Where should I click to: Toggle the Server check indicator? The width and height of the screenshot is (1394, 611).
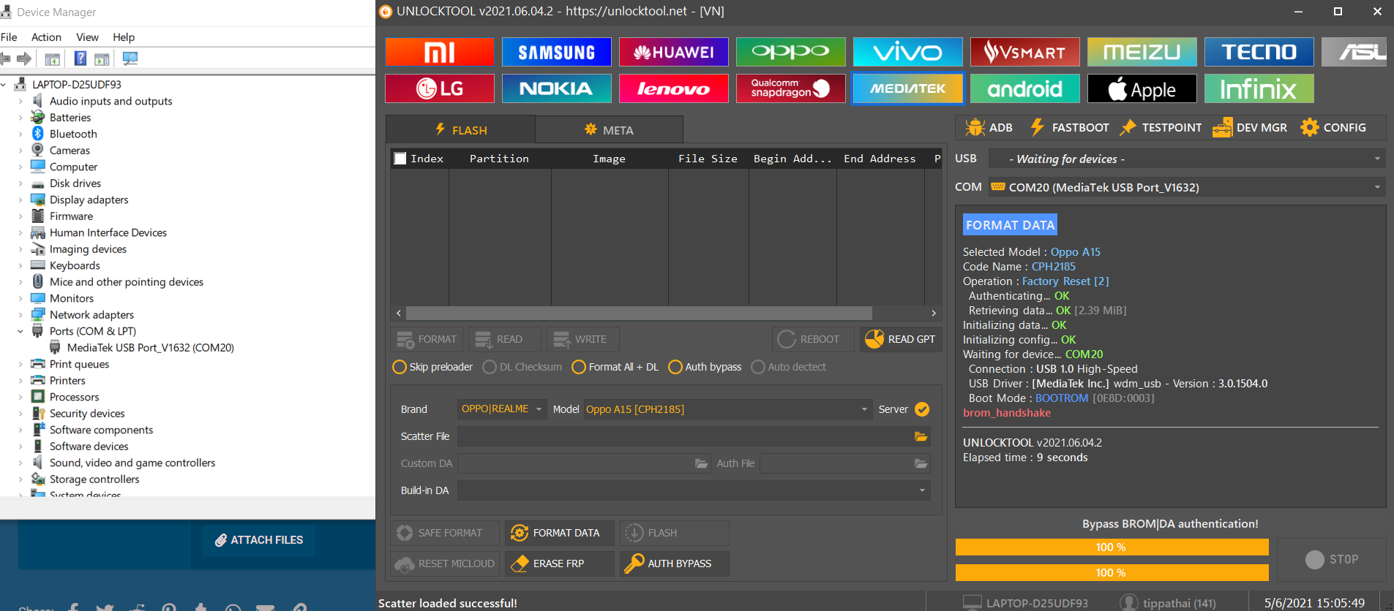pos(922,409)
